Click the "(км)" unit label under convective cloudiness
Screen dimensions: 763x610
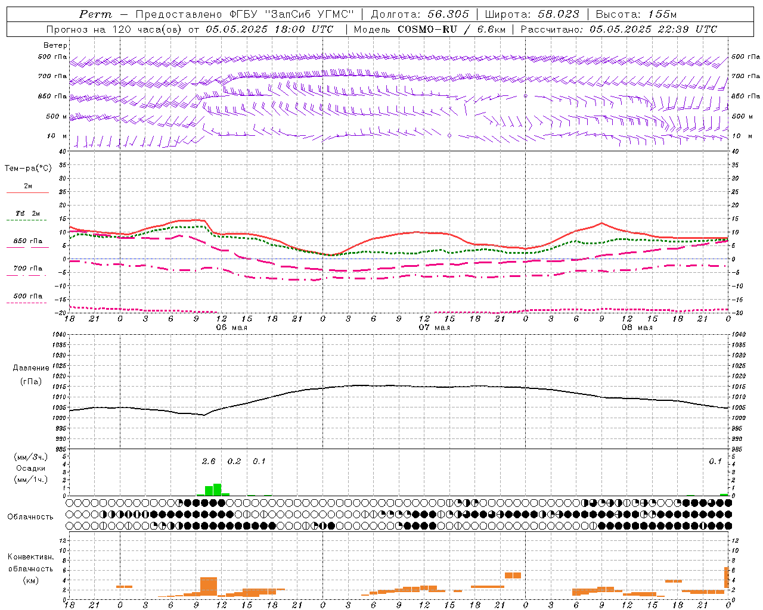pyautogui.click(x=30, y=580)
